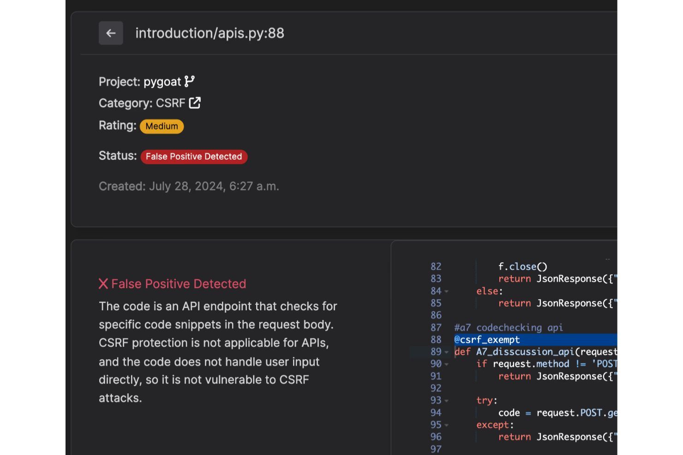Image resolution: width=683 pixels, height=455 pixels.
Task: Place cursor on the f.close() code line
Action: click(522, 266)
